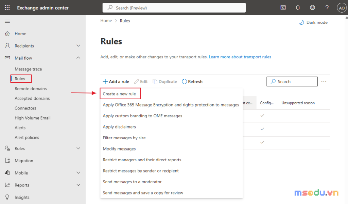The height and width of the screenshot is (204, 348).
Task: Expand the Mobile section chevron
Action: 79,172
